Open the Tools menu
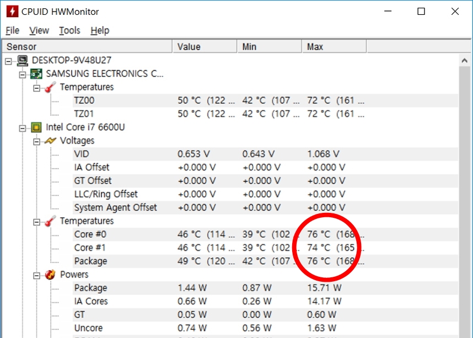The image size is (473, 338). pos(69,30)
